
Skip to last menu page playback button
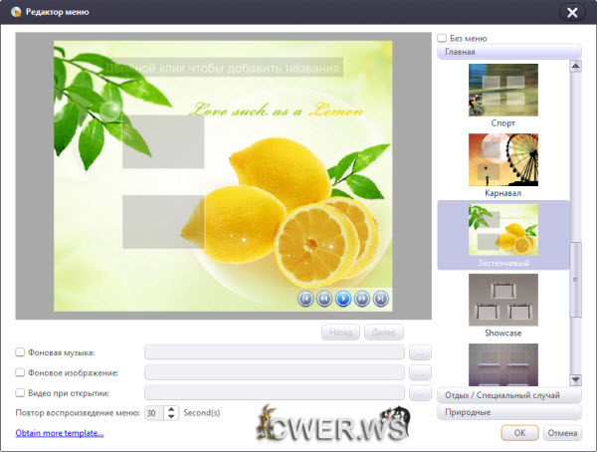(381, 299)
